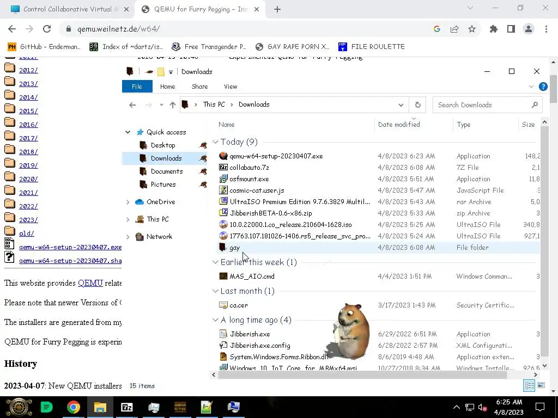Expand the Explorer ribbon chevron
This screenshot has height=418, width=558.
(x=531, y=87)
